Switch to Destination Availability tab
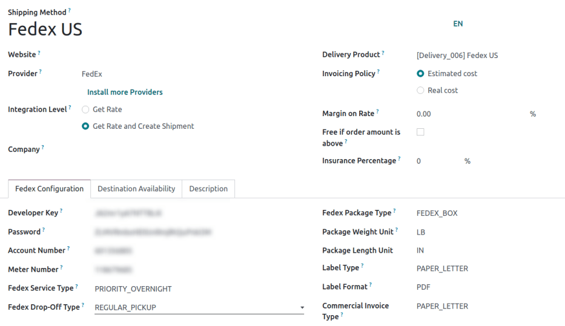Screen dimensions: 565x326 pos(136,189)
